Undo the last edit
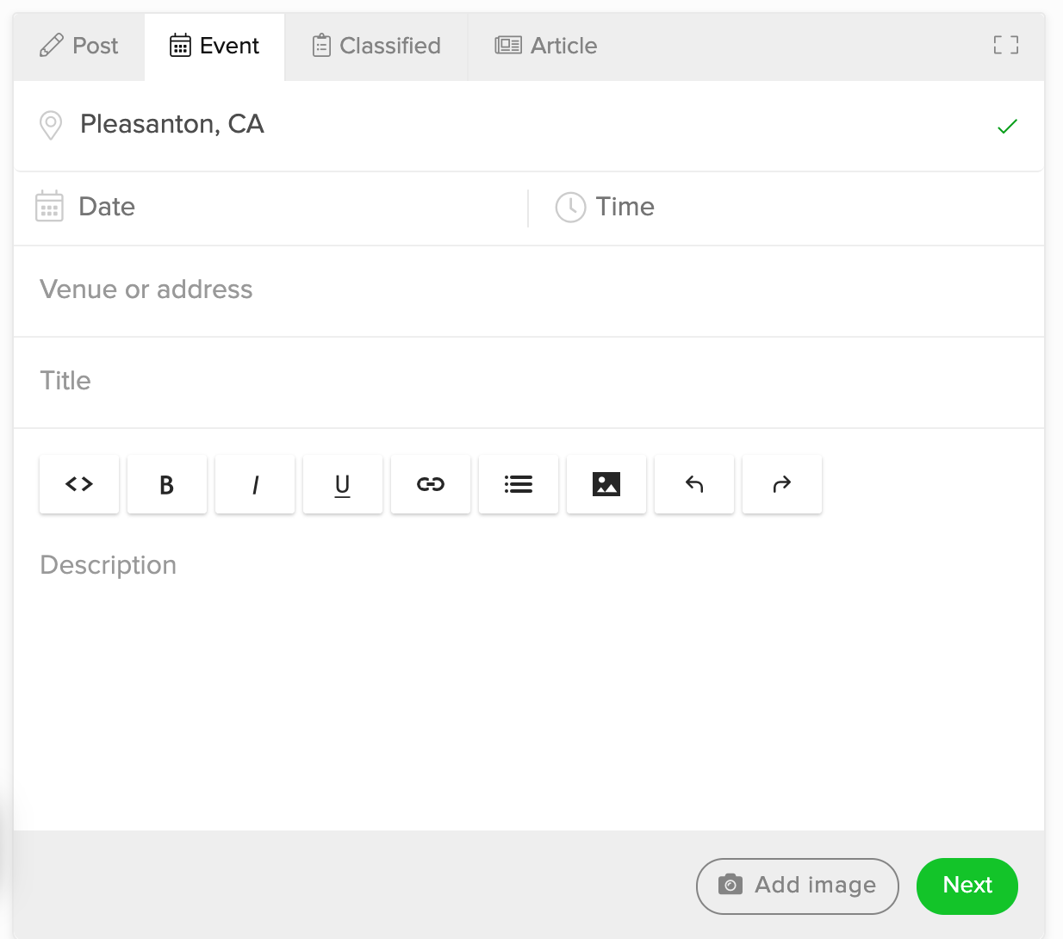The image size is (1063, 939). (694, 484)
